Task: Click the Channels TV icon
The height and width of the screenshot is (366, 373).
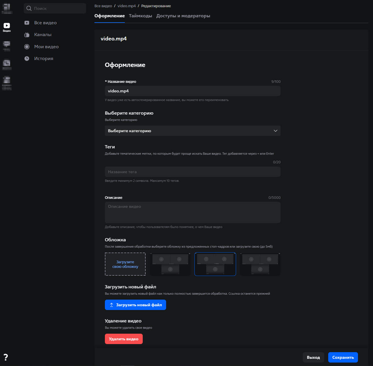Action: [27, 35]
